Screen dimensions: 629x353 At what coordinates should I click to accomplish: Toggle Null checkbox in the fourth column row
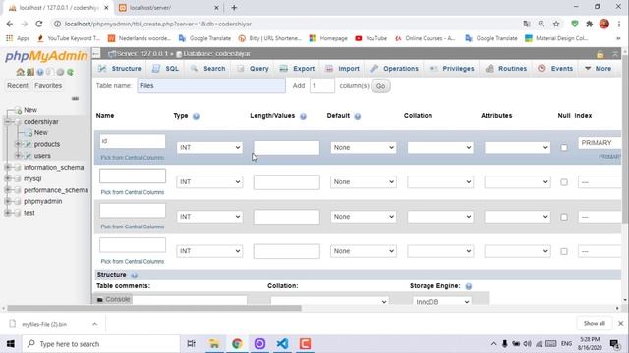[564, 251]
